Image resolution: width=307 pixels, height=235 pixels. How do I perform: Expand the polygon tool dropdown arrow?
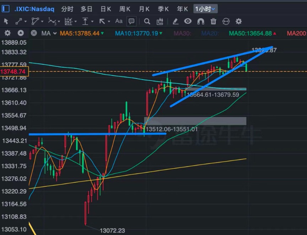42,22
